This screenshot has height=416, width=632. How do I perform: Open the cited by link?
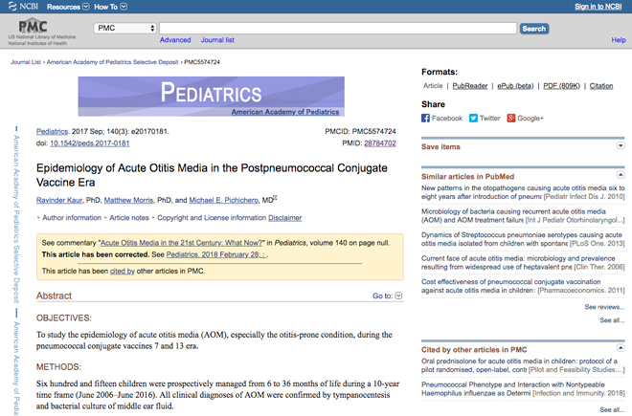(x=123, y=271)
